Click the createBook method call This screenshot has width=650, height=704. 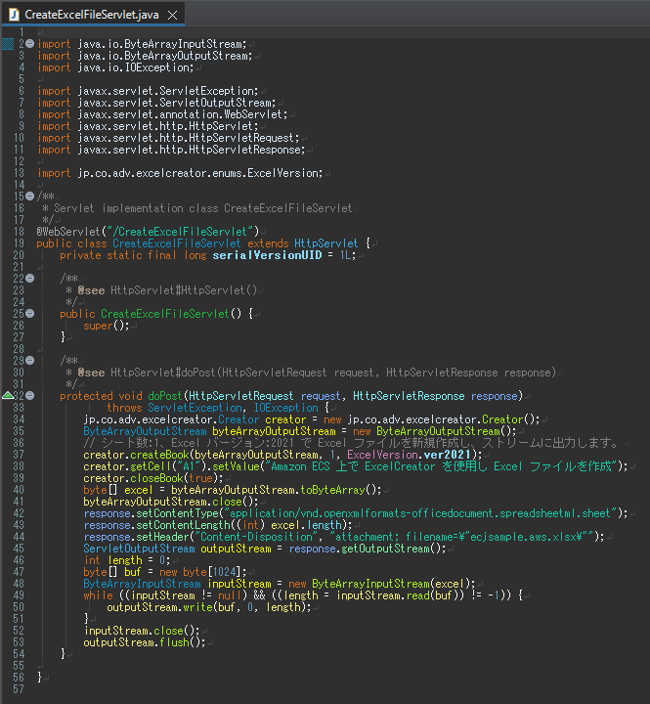[159, 455]
